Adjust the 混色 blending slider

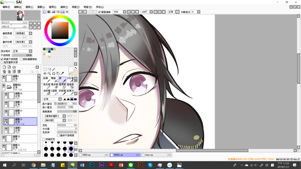pyautogui.click(x=67, y=125)
